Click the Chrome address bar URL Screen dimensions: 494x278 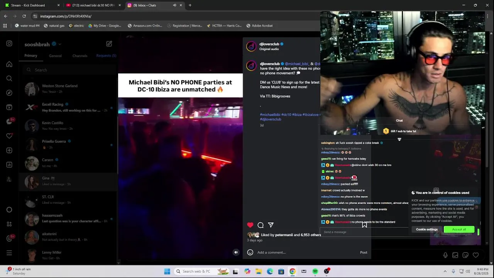pos(66,16)
